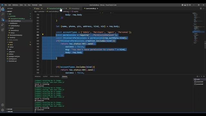Switch to the Problems panel tab
Image resolution: width=206 pixels, height=116 pixels.
click(x=38, y=76)
